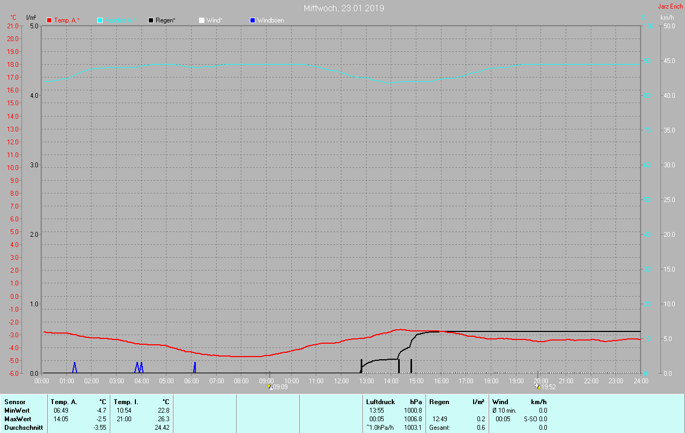Click the 'MinWert' row label
Image resolution: width=685 pixels, height=433 pixels.
point(17,411)
